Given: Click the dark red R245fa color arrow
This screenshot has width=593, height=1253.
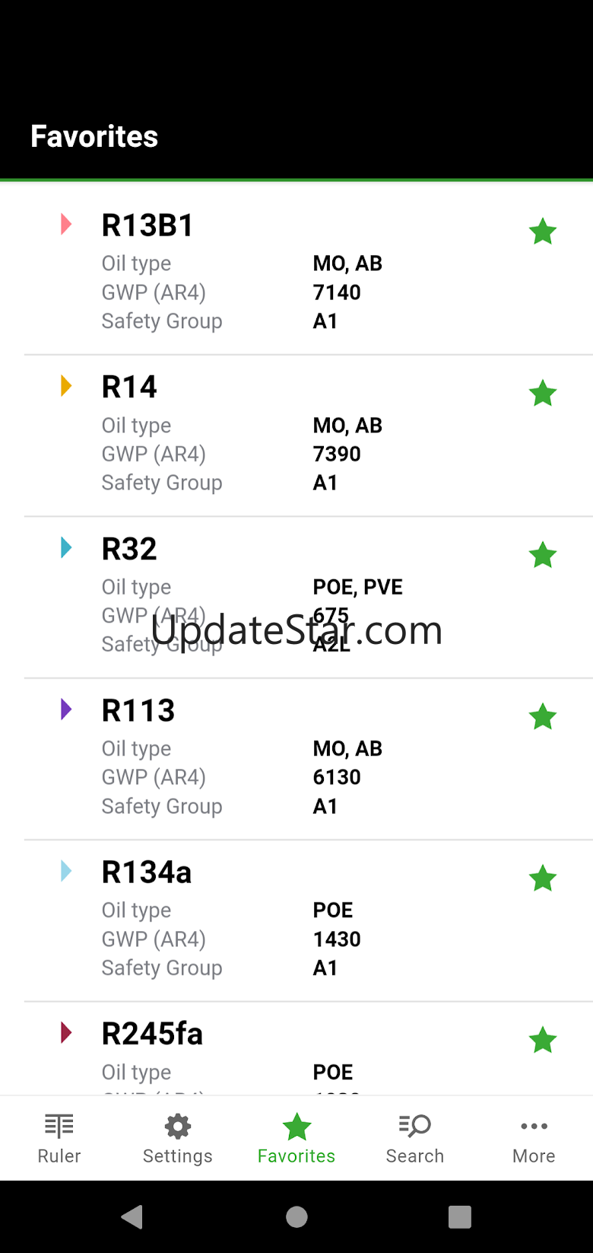Looking at the screenshot, I should pos(66,1033).
